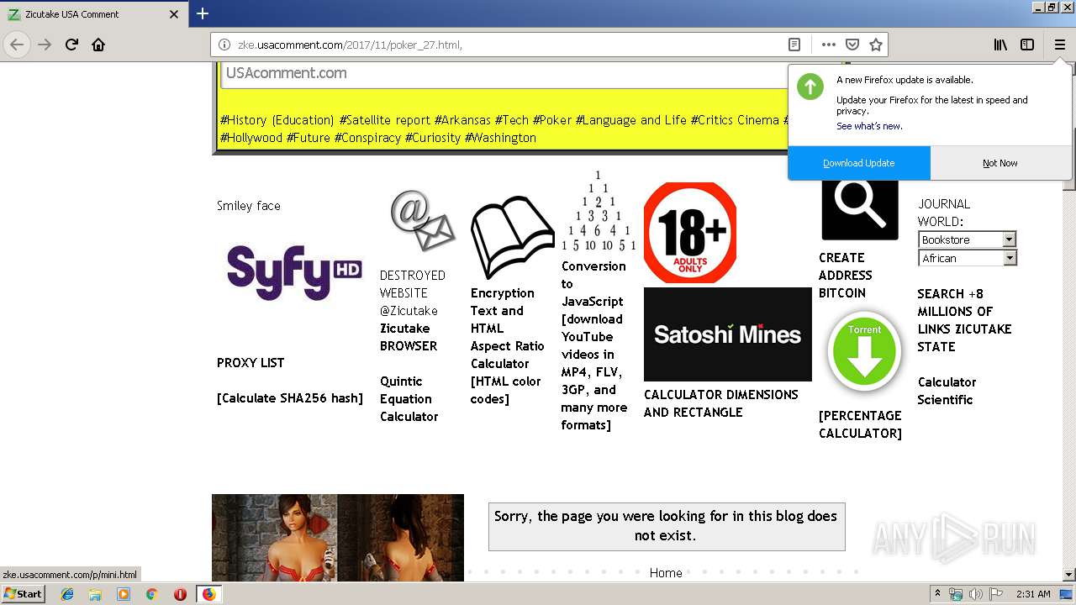The image size is (1076, 605).
Task: Click the magnifying glass search icon
Action: tap(859, 208)
